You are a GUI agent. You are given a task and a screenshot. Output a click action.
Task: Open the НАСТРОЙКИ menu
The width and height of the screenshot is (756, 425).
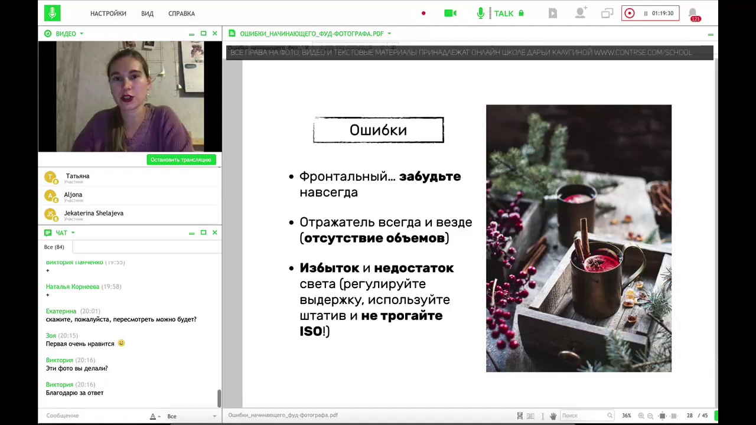[x=108, y=14]
